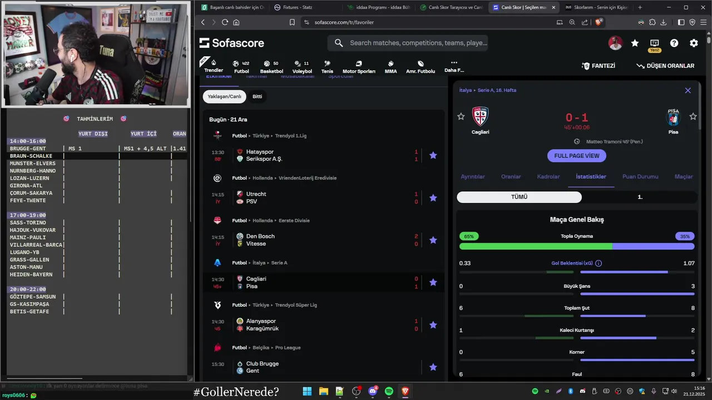Screen dimensions: 712x400
Task: Open the user profile avatar
Action: coord(615,43)
